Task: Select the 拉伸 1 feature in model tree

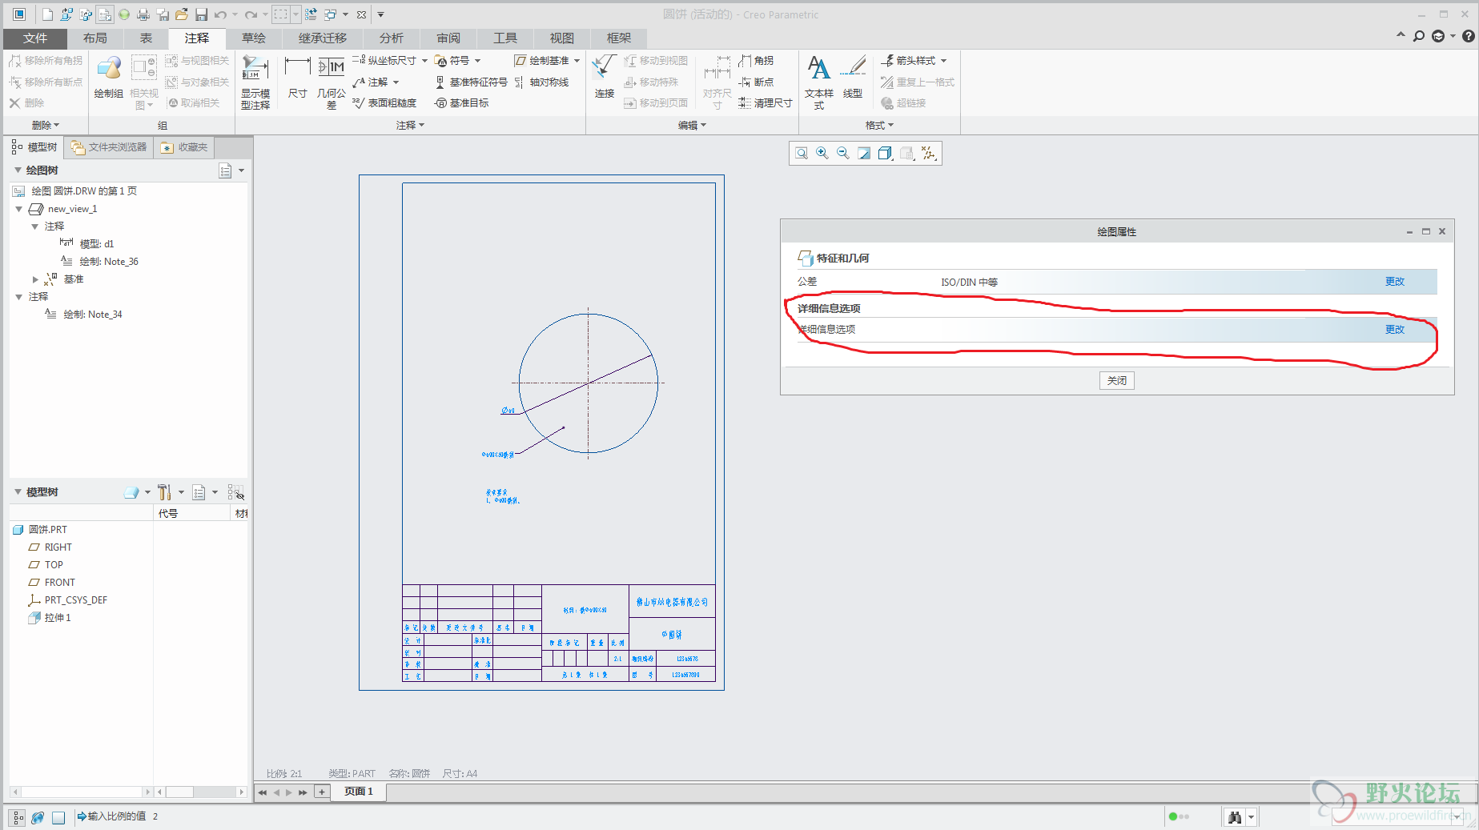Action: tap(58, 618)
